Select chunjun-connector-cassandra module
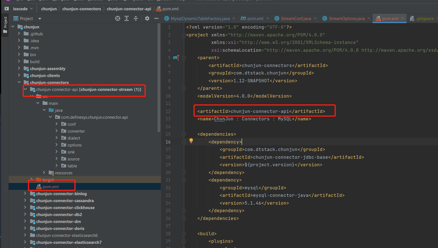Image resolution: width=438 pixels, height=248 pixels. coord(65,201)
